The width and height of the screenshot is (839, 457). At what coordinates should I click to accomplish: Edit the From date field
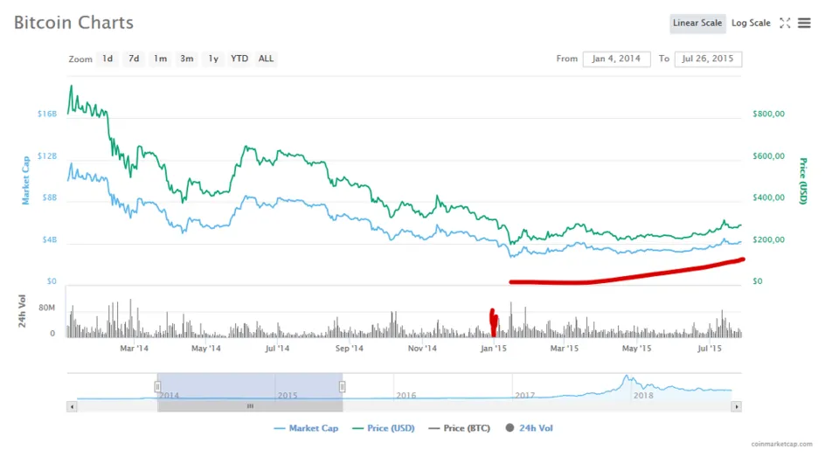coord(616,59)
